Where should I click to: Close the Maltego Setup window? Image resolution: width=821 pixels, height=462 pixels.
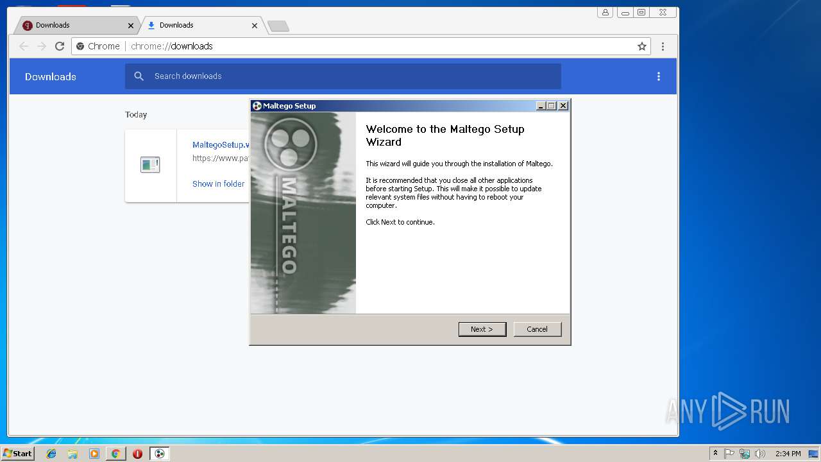[x=563, y=106]
